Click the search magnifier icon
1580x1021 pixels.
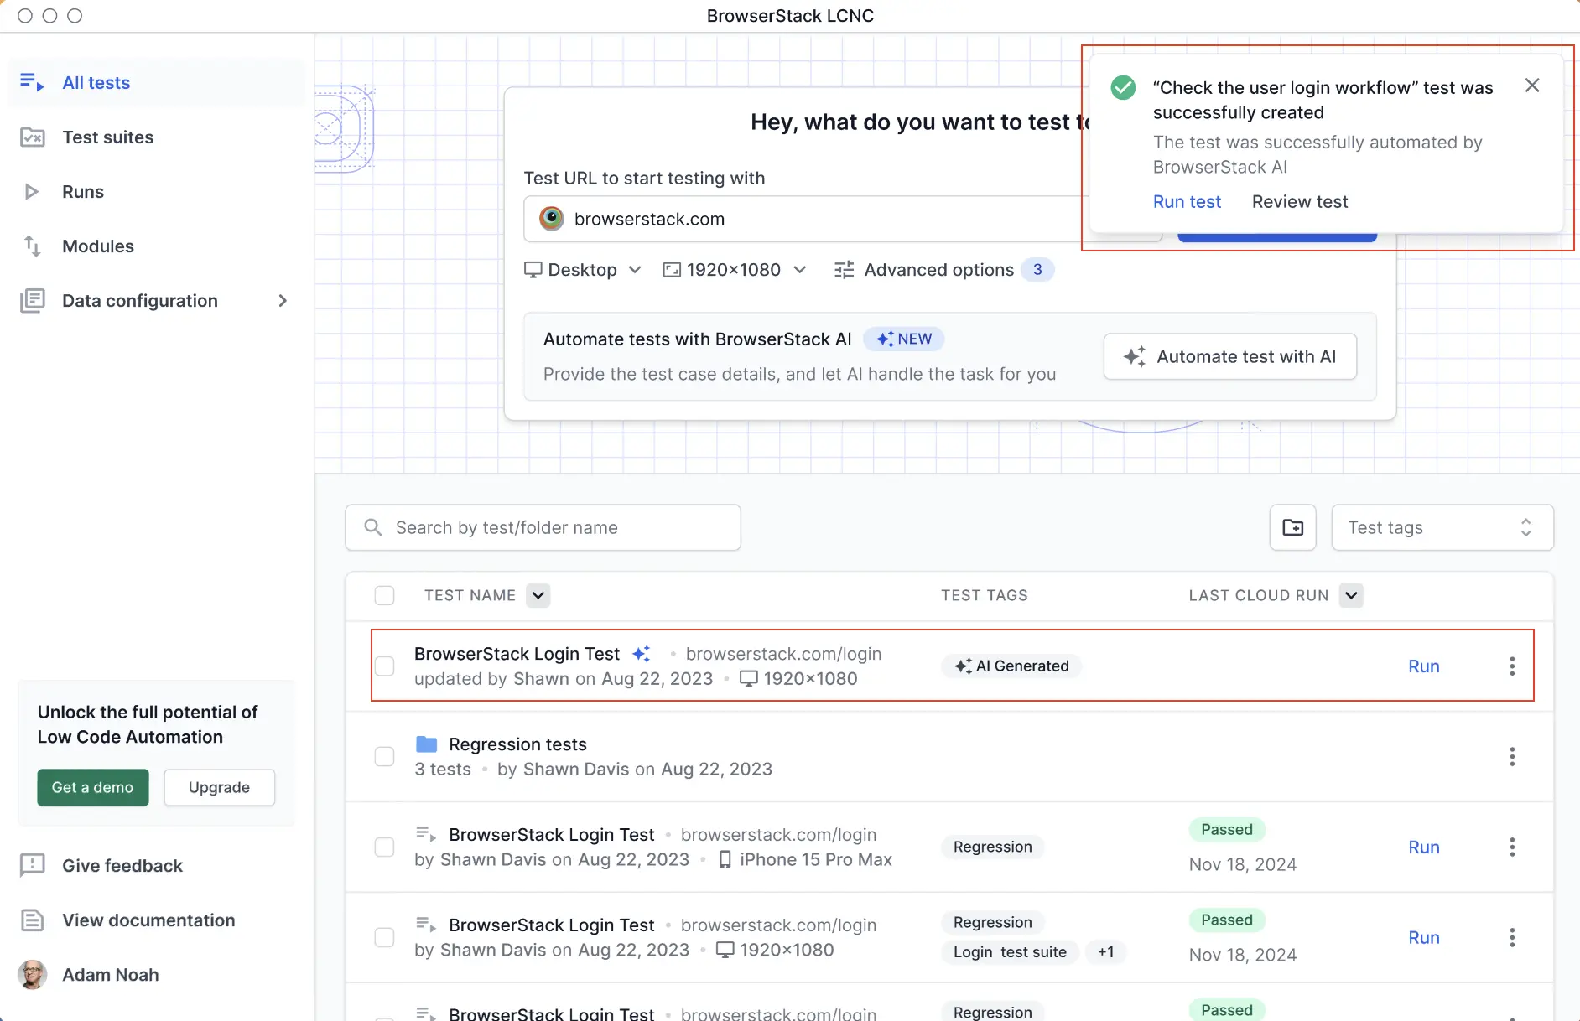click(x=373, y=527)
